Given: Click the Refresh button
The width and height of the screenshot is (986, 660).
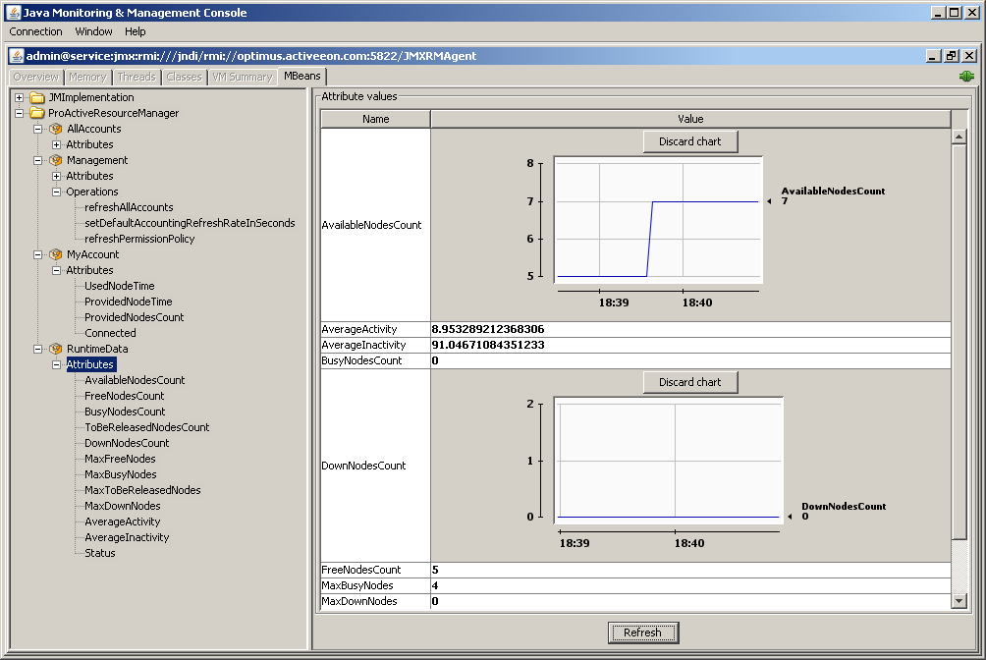Looking at the screenshot, I should pyautogui.click(x=642, y=632).
